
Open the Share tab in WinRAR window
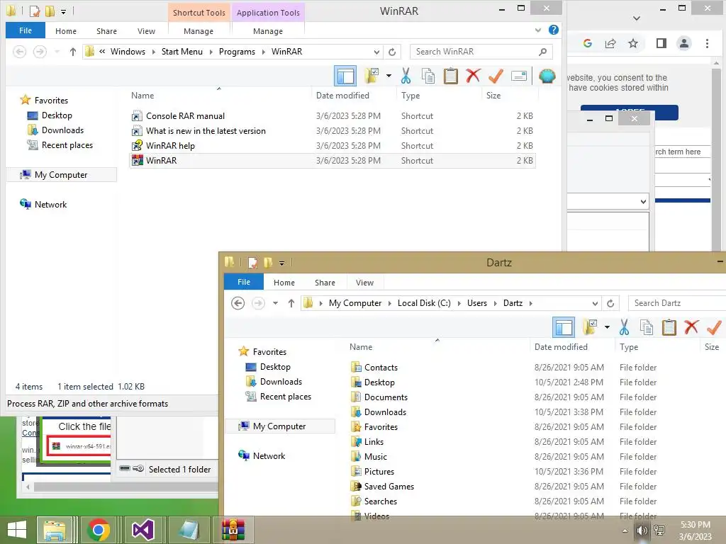click(106, 31)
